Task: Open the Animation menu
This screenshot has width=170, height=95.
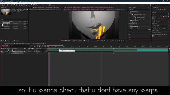Action: (x=24, y=3)
